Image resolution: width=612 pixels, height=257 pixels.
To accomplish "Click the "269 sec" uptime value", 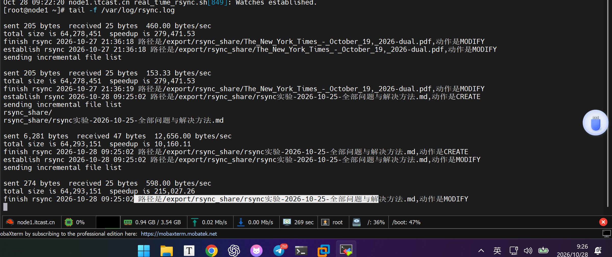I will pyautogui.click(x=304, y=222).
